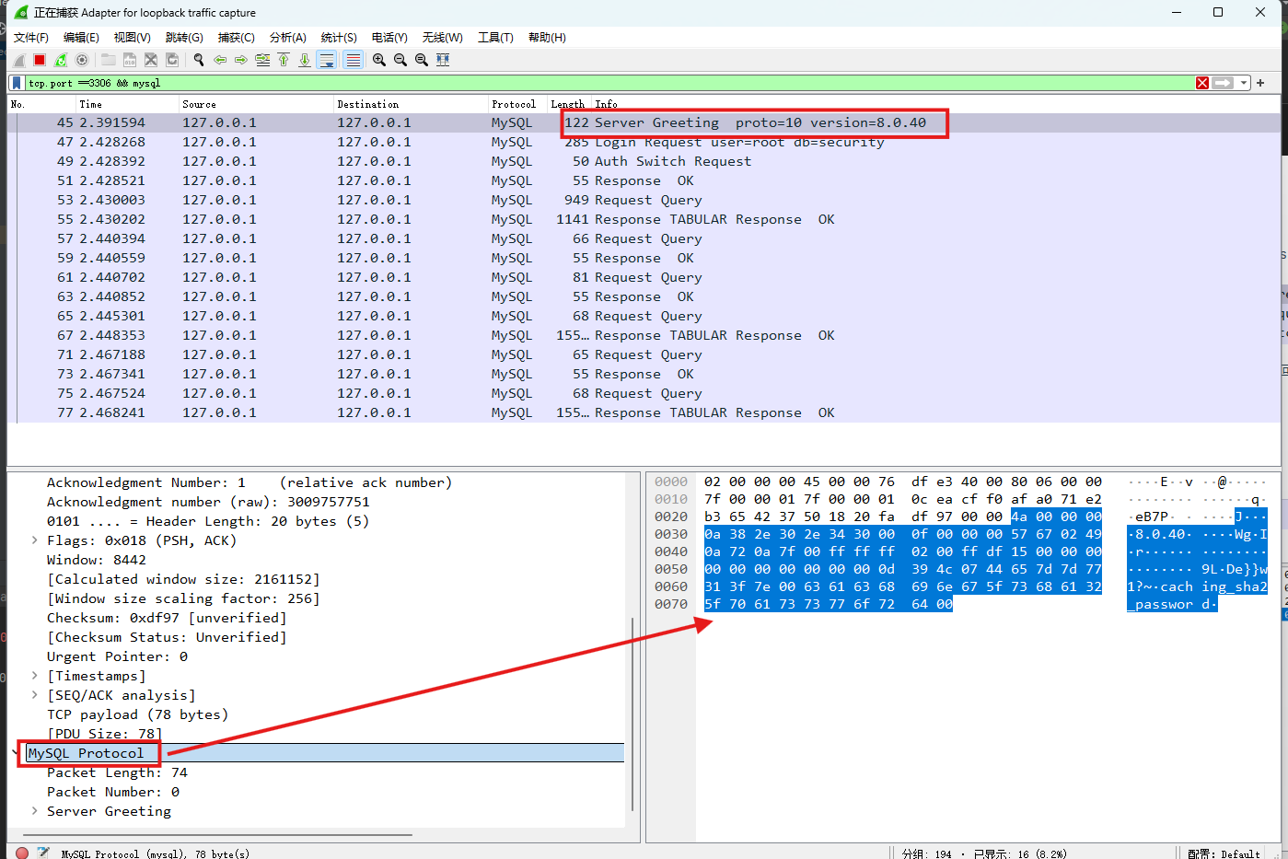Open the 捕获(C) menu
The width and height of the screenshot is (1288, 859).
[236, 38]
